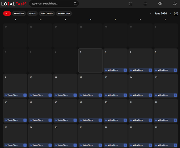This screenshot has width=180, height=148.
Task: Open Video Store entry on June 9
Action: [15, 95]
